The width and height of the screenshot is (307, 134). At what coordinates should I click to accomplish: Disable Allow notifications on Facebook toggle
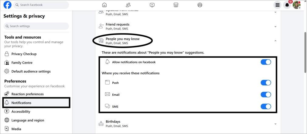click(x=266, y=62)
